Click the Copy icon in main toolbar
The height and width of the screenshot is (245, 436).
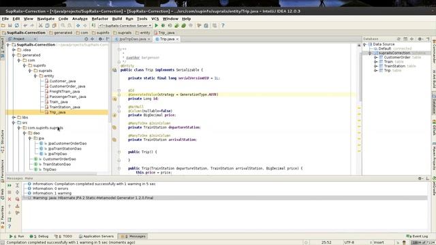[47, 26]
